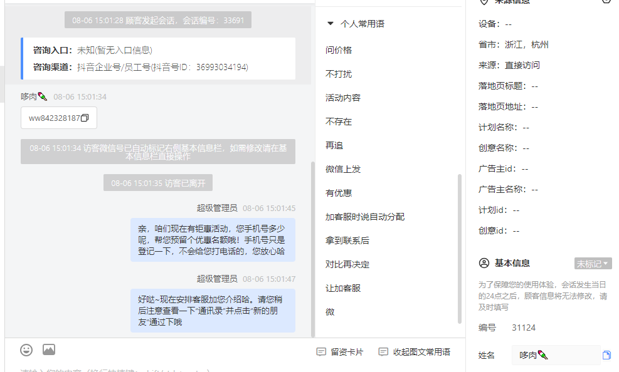619x372 pixels.
Task: Select the 微信上发 quick phrase
Action: (342, 169)
